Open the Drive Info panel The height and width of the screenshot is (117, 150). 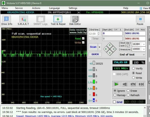7,20
